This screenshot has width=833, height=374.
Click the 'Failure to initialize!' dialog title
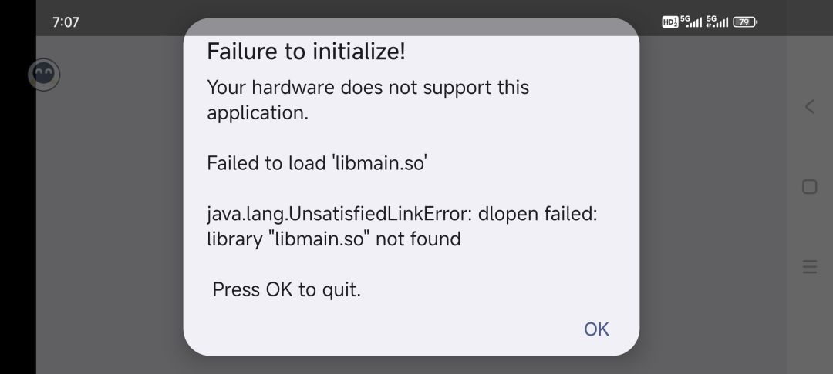(x=306, y=52)
